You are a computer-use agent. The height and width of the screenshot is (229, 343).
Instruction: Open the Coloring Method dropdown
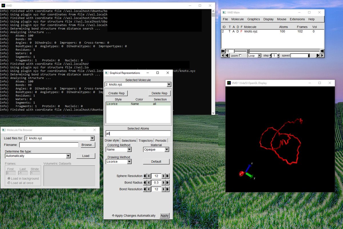pos(119,150)
